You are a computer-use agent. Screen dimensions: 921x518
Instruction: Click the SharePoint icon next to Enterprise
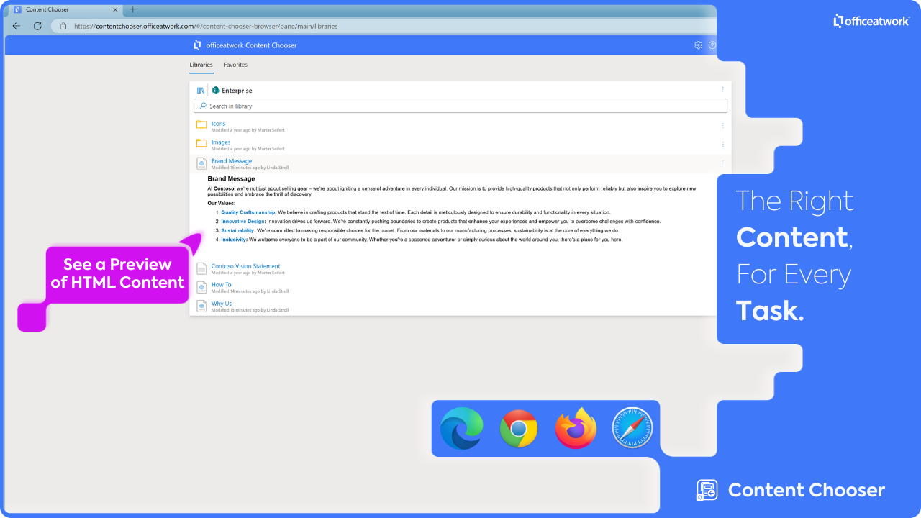tap(216, 91)
